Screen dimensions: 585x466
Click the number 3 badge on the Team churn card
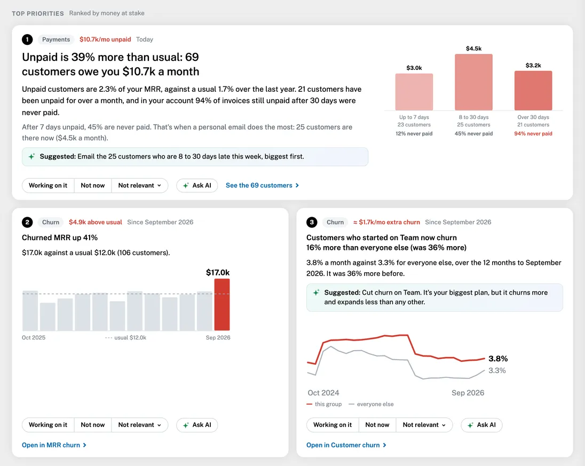pos(312,223)
